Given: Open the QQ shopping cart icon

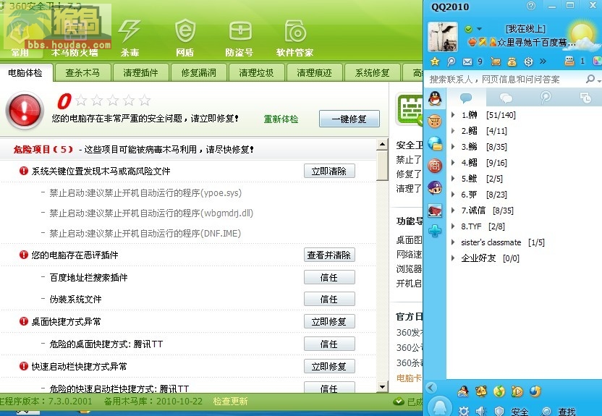Looking at the screenshot, I should click(496, 61).
